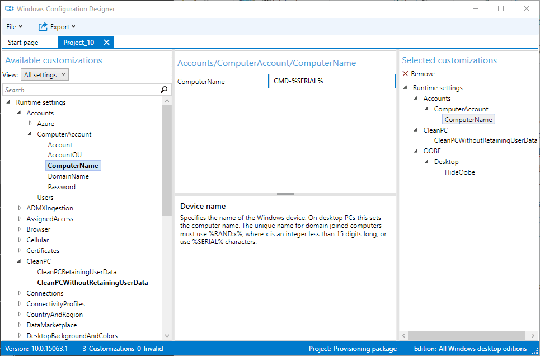Click the Export arrow icon
The image size is (540, 356).
point(43,26)
